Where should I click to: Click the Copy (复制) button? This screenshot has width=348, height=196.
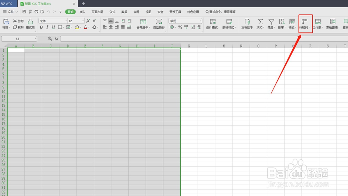click(x=18, y=27)
